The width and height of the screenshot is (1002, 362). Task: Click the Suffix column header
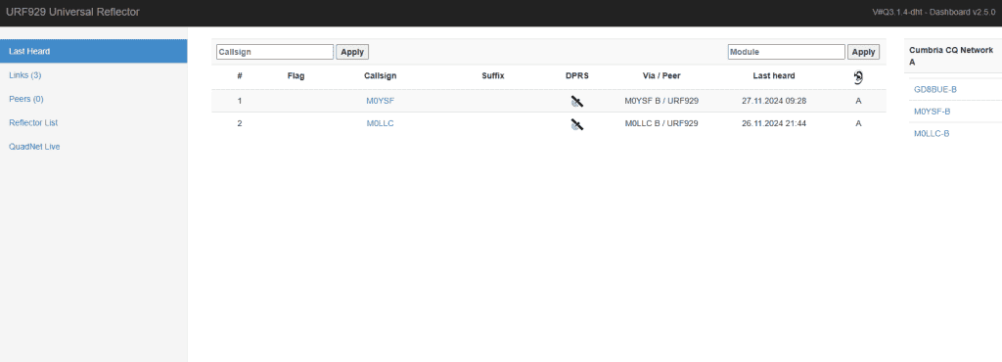493,75
